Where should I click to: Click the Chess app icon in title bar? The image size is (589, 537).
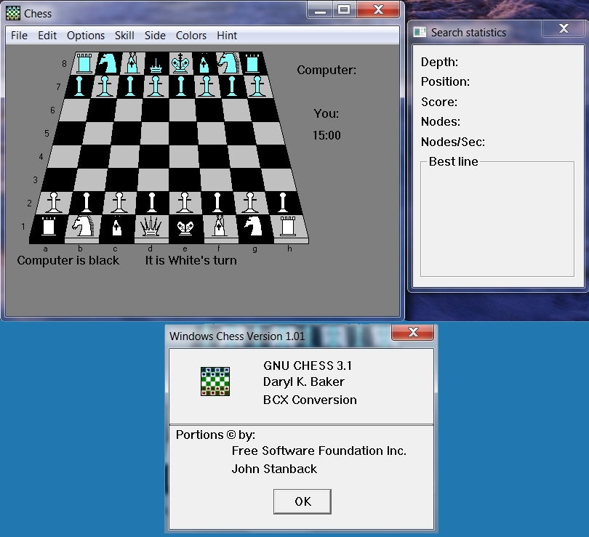(x=13, y=14)
